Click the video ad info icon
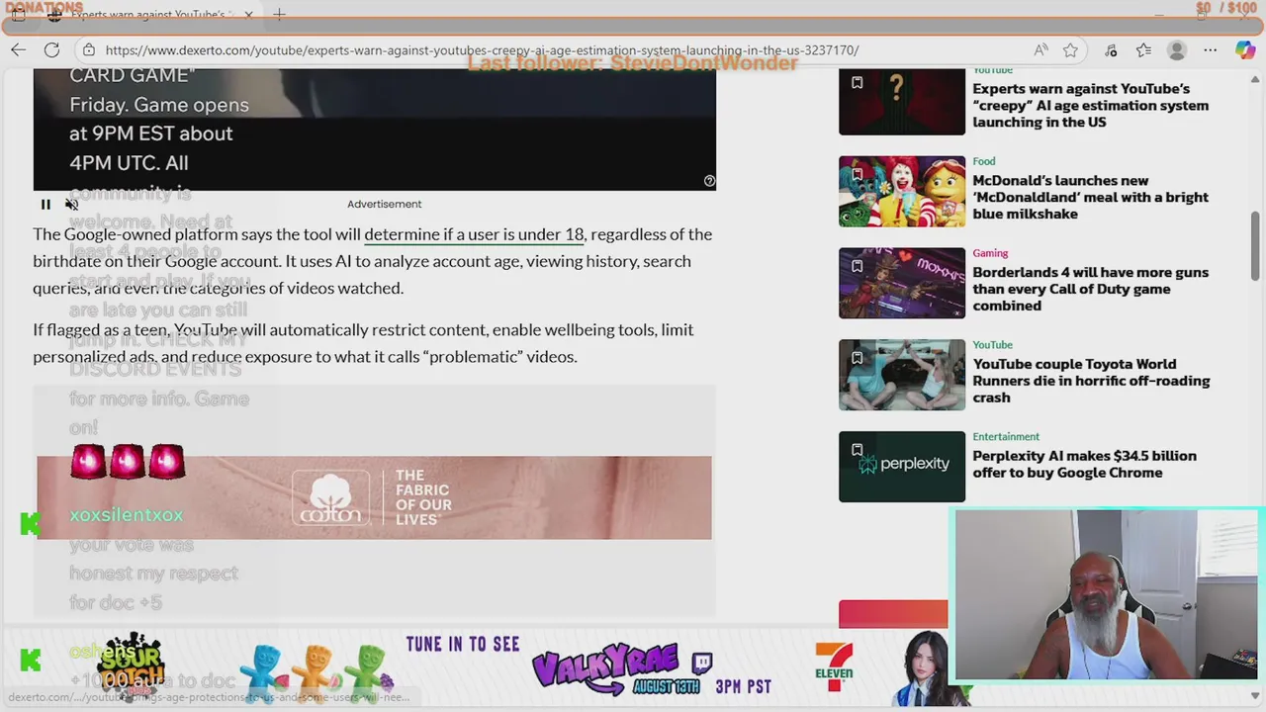The height and width of the screenshot is (712, 1266). tap(709, 181)
